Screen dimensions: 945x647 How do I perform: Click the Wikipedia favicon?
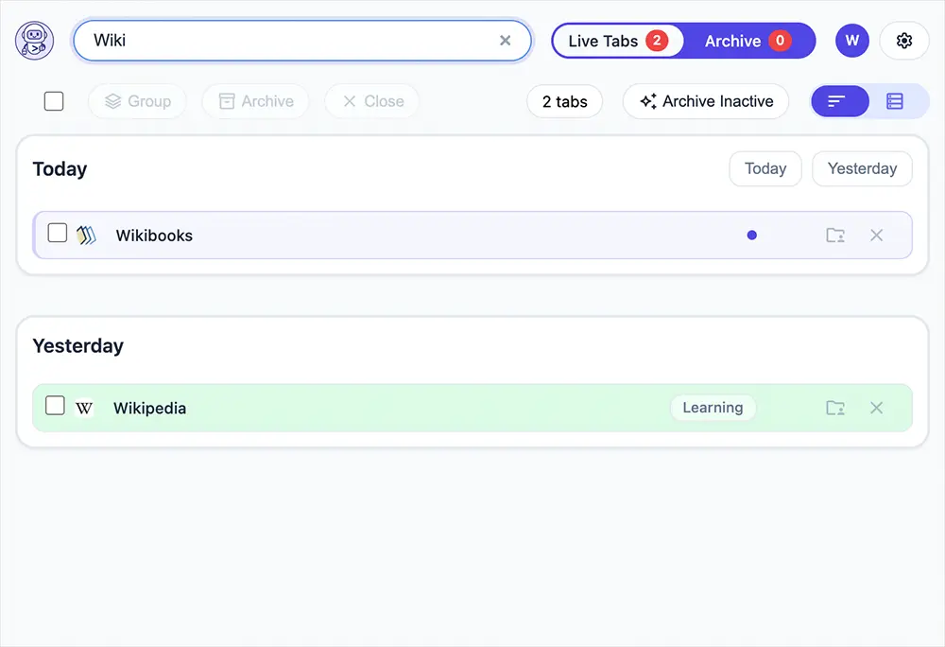(x=84, y=409)
